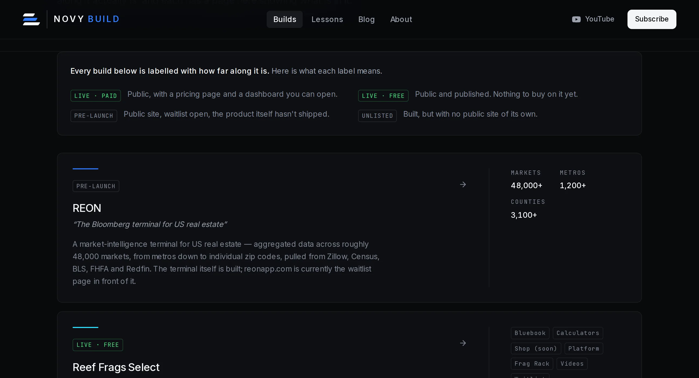
Task: Select the Bluebook tag
Action: click(530, 333)
